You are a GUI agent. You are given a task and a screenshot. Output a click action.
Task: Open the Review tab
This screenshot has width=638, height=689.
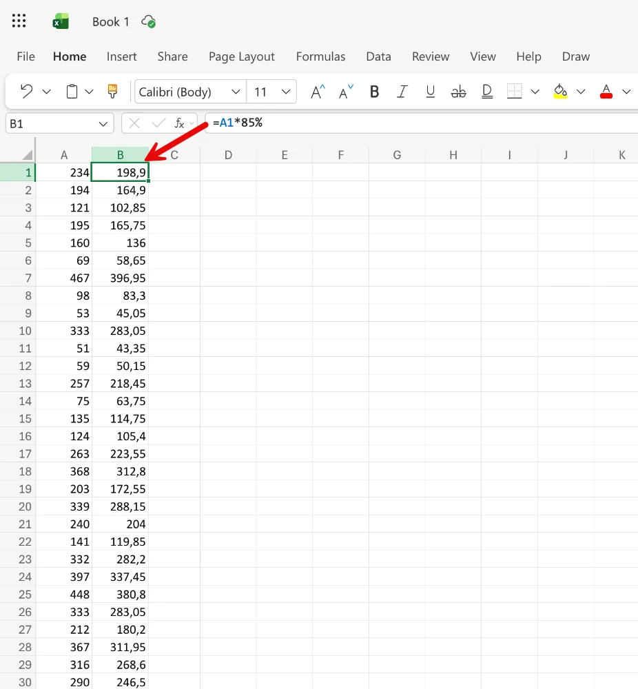(x=431, y=56)
